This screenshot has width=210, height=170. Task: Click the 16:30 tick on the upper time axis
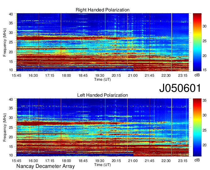coord(33,75)
